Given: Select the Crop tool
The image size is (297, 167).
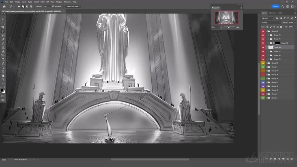Looking at the screenshot, I should pyautogui.click(x=3, y=27).
